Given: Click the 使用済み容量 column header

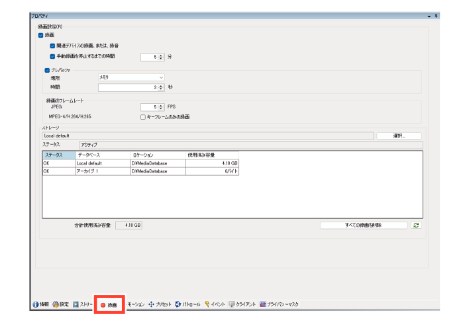Looking at the screenshot, I should point(212,155).
